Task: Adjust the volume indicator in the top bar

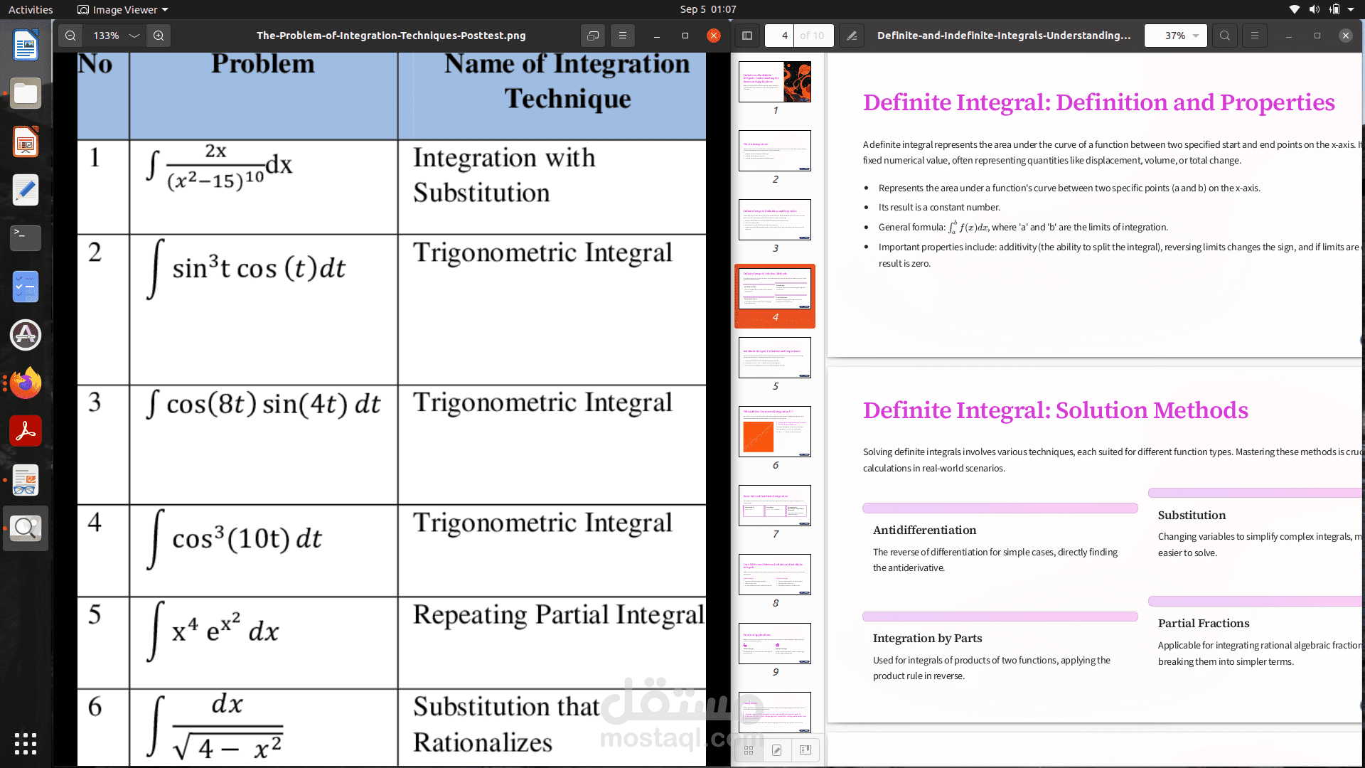Action: click(1313, 9)
